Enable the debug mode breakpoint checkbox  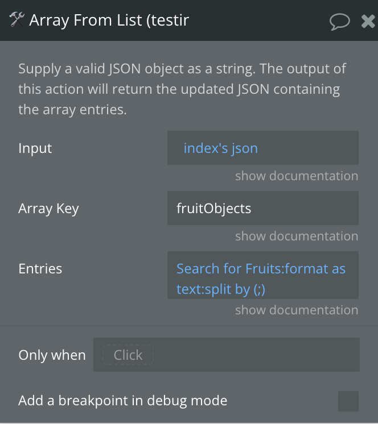(x=348, y=401)
